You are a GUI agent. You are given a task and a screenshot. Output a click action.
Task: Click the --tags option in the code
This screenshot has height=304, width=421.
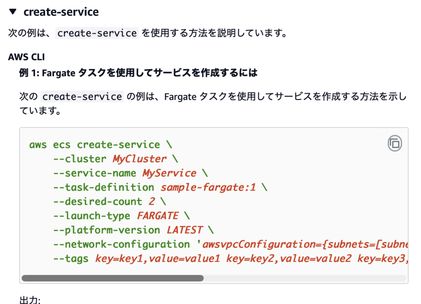coord(71,258)
